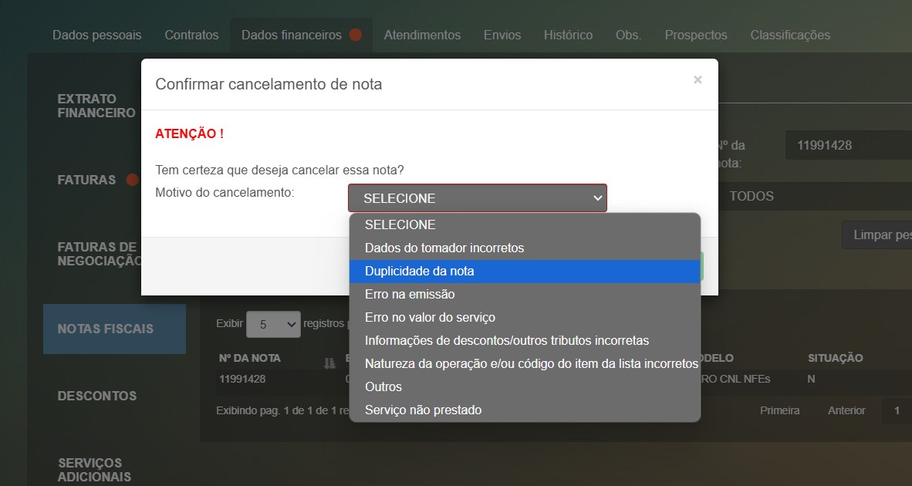Select Faturas in the side menu
The height and width of the screenshot is (486, 912).
point(86,180)
